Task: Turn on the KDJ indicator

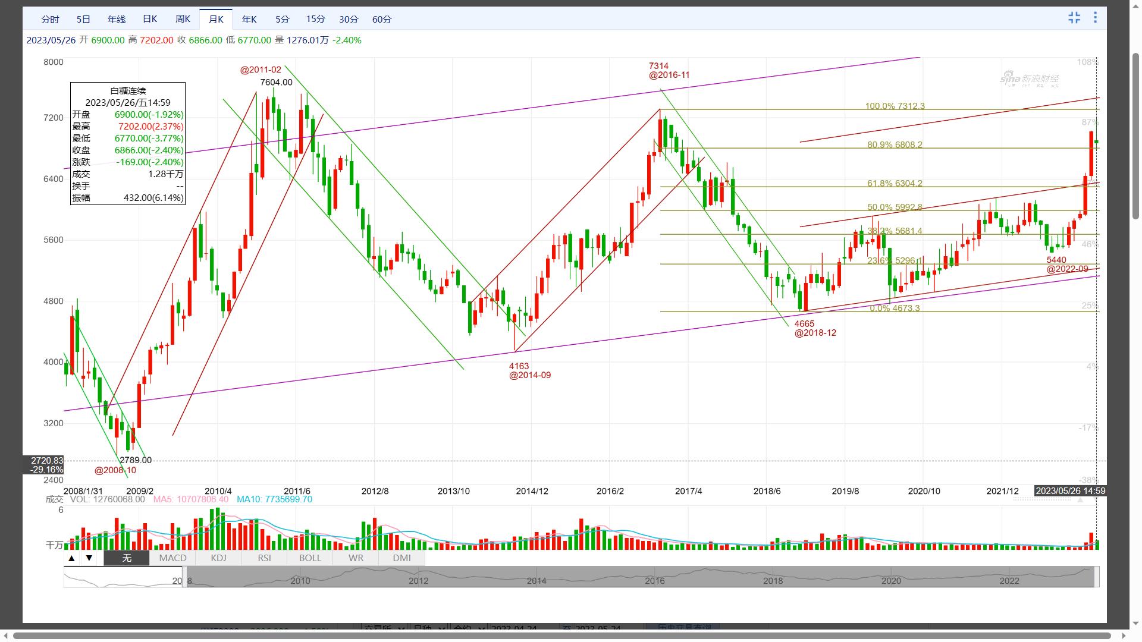Action: 218,558
